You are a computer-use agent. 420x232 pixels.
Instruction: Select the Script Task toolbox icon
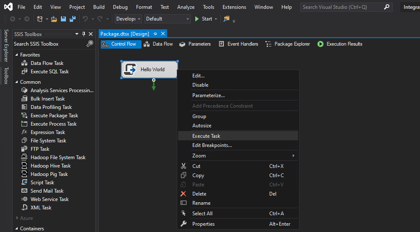click(24, 182)
